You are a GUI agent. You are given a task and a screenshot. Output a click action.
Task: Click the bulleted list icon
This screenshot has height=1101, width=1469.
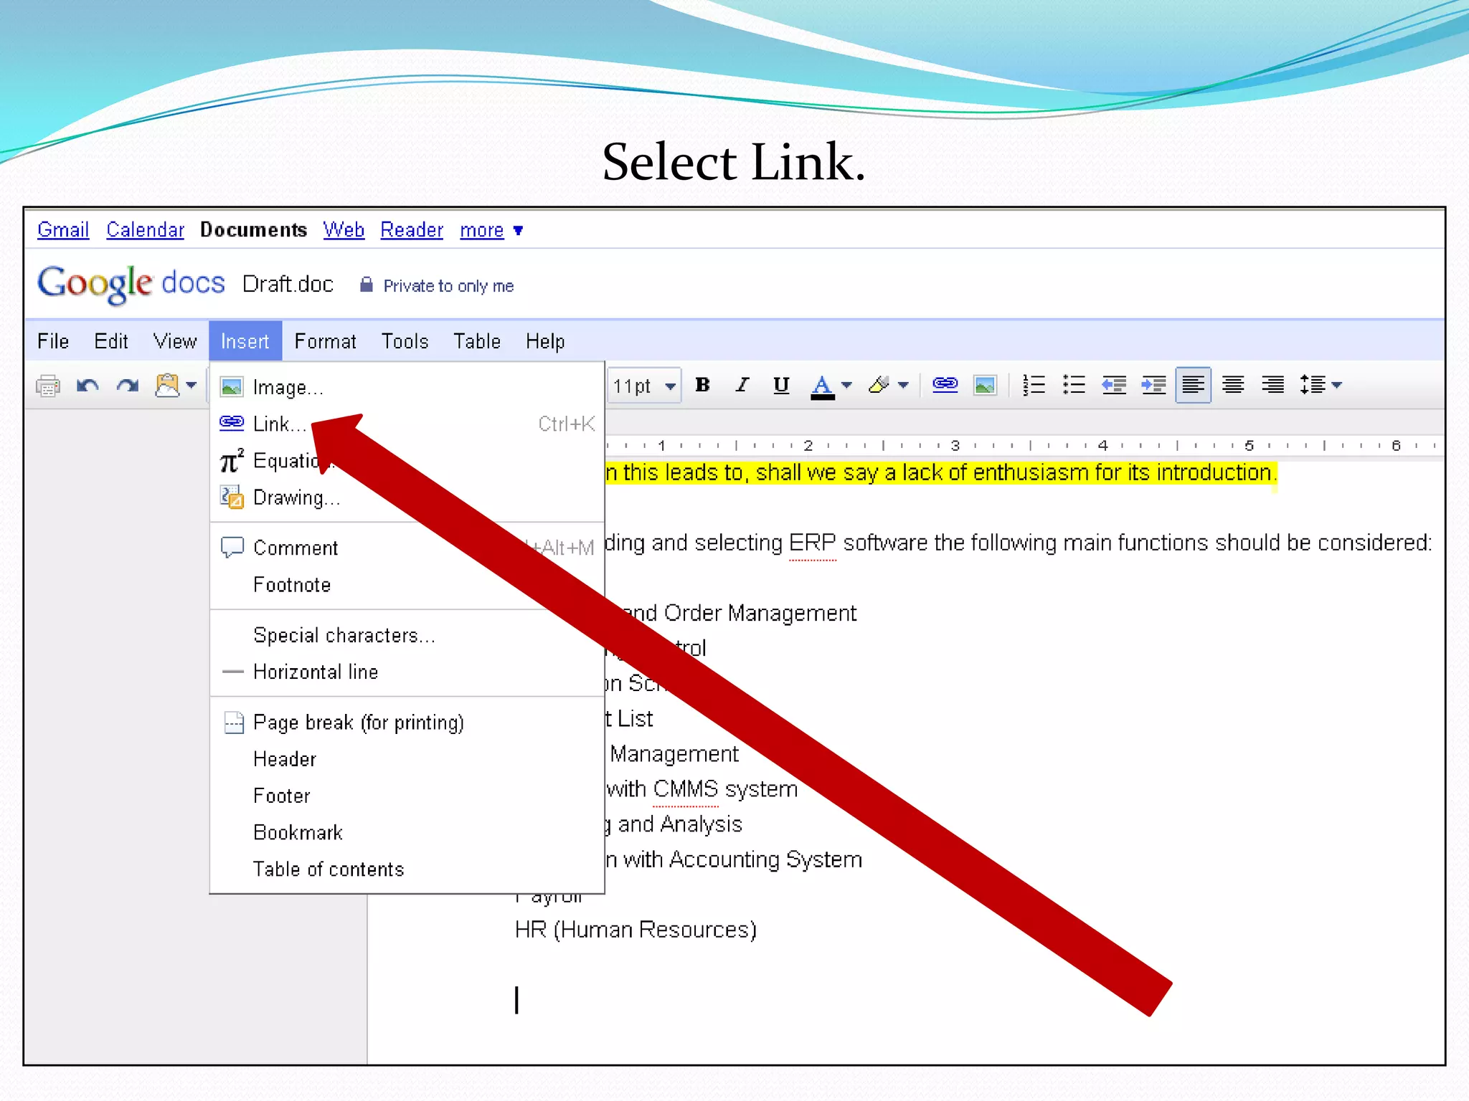(x=1074, y=385)
